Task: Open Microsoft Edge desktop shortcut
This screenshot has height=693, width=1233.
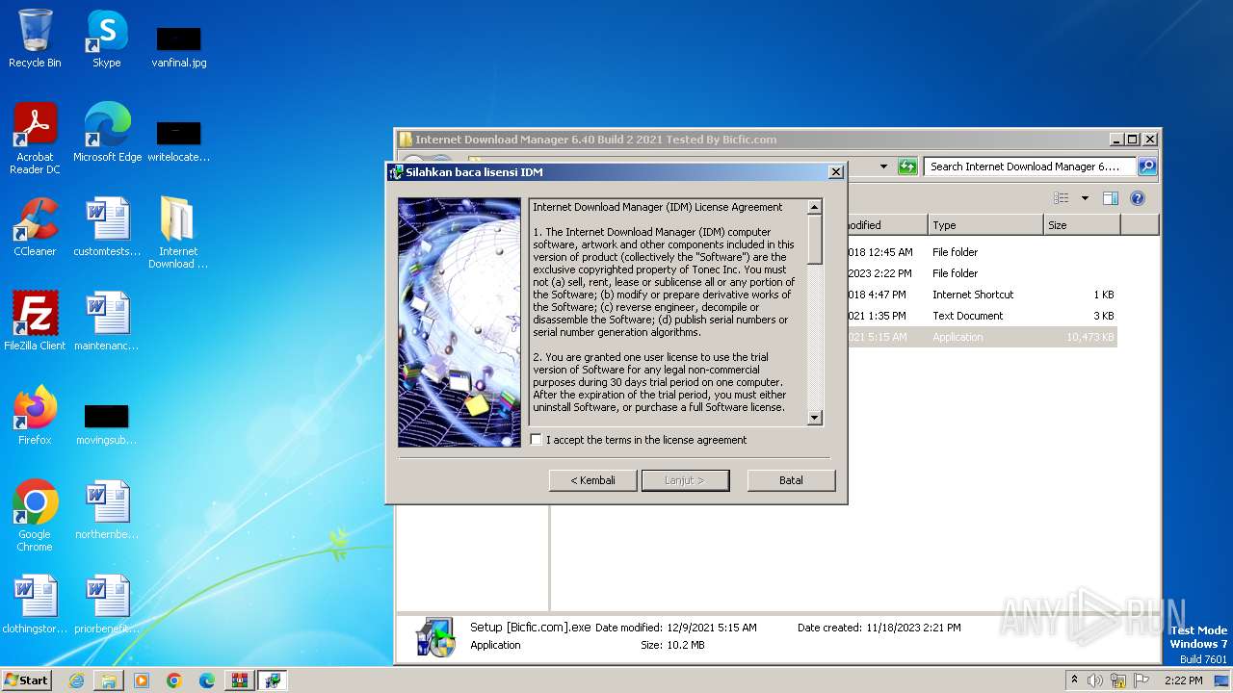Action: tap(107, 133)
